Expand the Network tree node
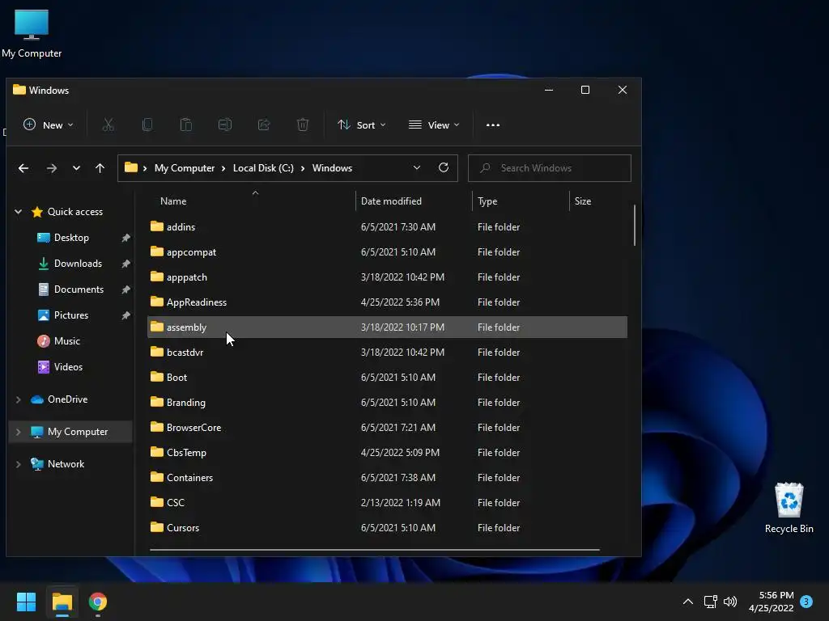The width and height of the screenshot is (829, 621). click(x=18, y=464)
